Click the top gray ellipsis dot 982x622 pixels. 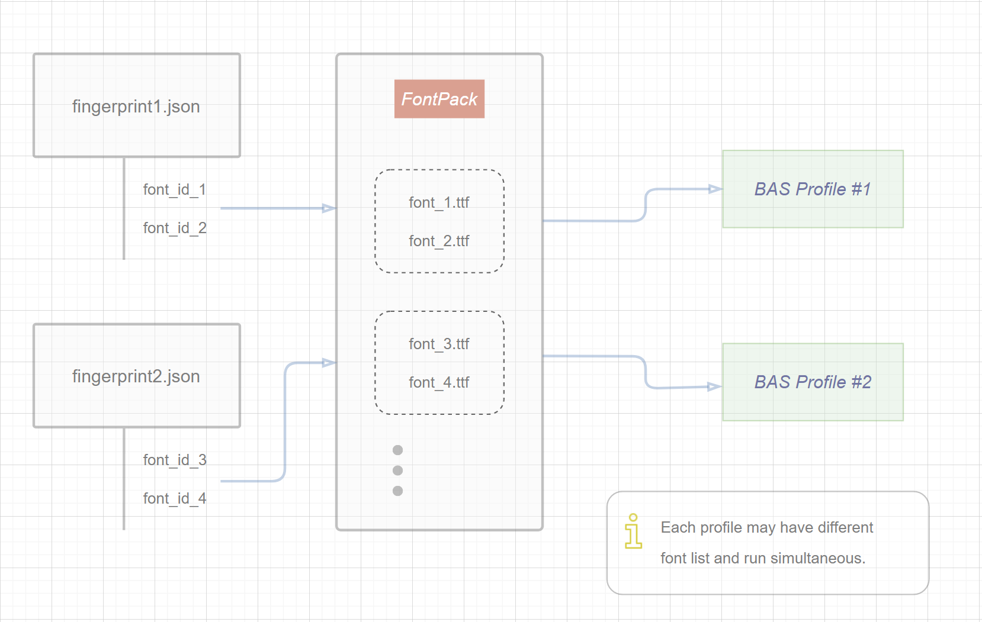tap(397, 450)
